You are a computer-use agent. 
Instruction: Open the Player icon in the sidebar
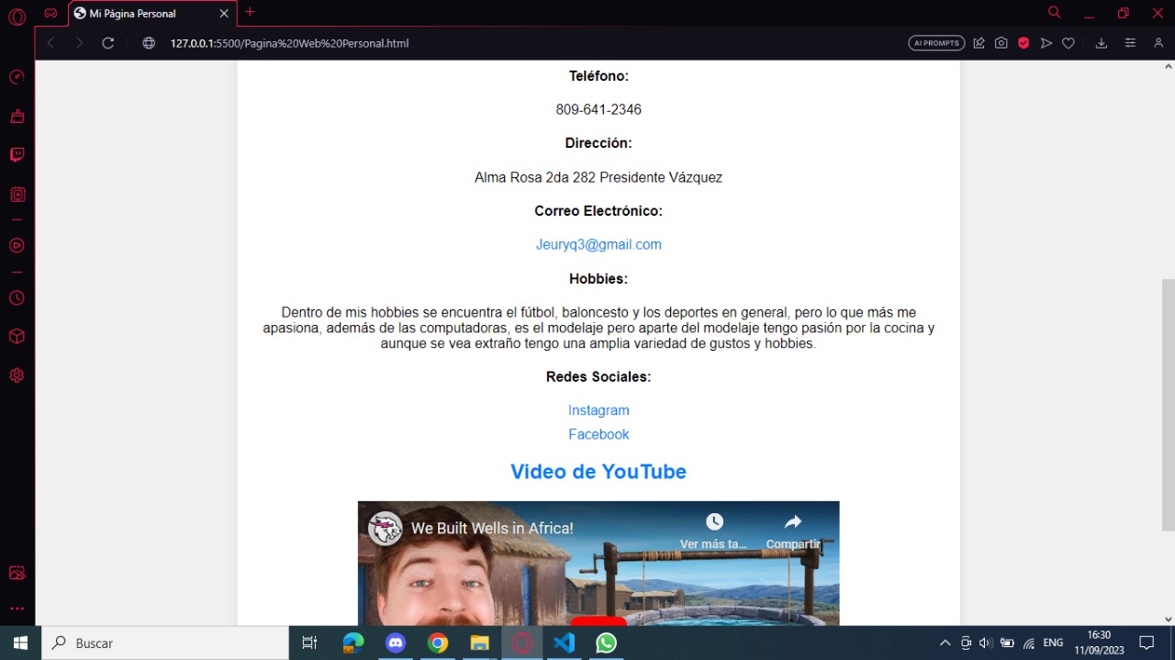pyautogui.click(x=17, y=245)
